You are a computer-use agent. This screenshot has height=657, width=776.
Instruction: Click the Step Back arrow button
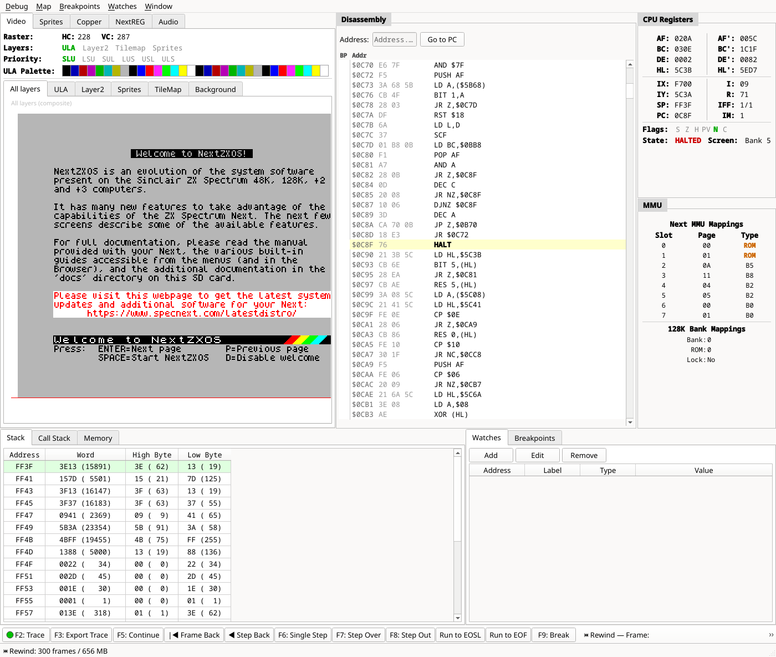249,635
